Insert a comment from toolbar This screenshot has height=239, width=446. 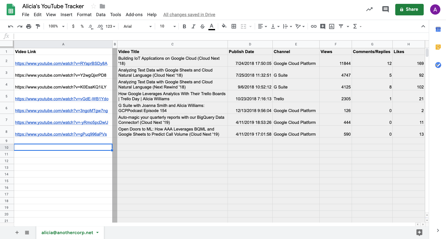(x=323, y=26)
